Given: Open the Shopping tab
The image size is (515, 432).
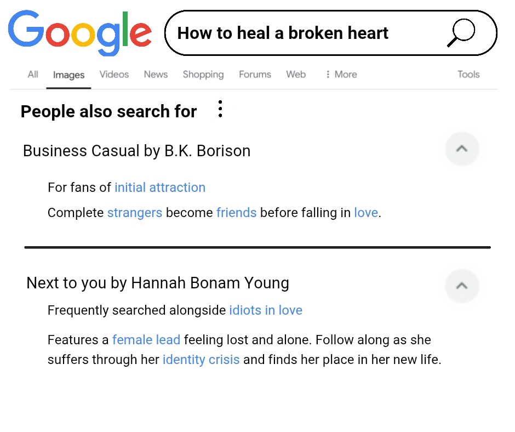Looking at the screenshot, I should 203,75.
